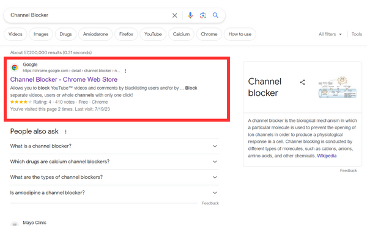Viewport: 367px width, 244px height.
Task: Open three-dot menu of Chrome Web Store result
Action: 125,71
